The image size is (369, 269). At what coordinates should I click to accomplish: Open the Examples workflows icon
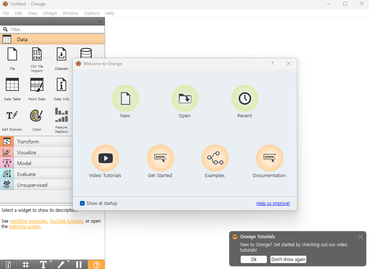[215, 158]
